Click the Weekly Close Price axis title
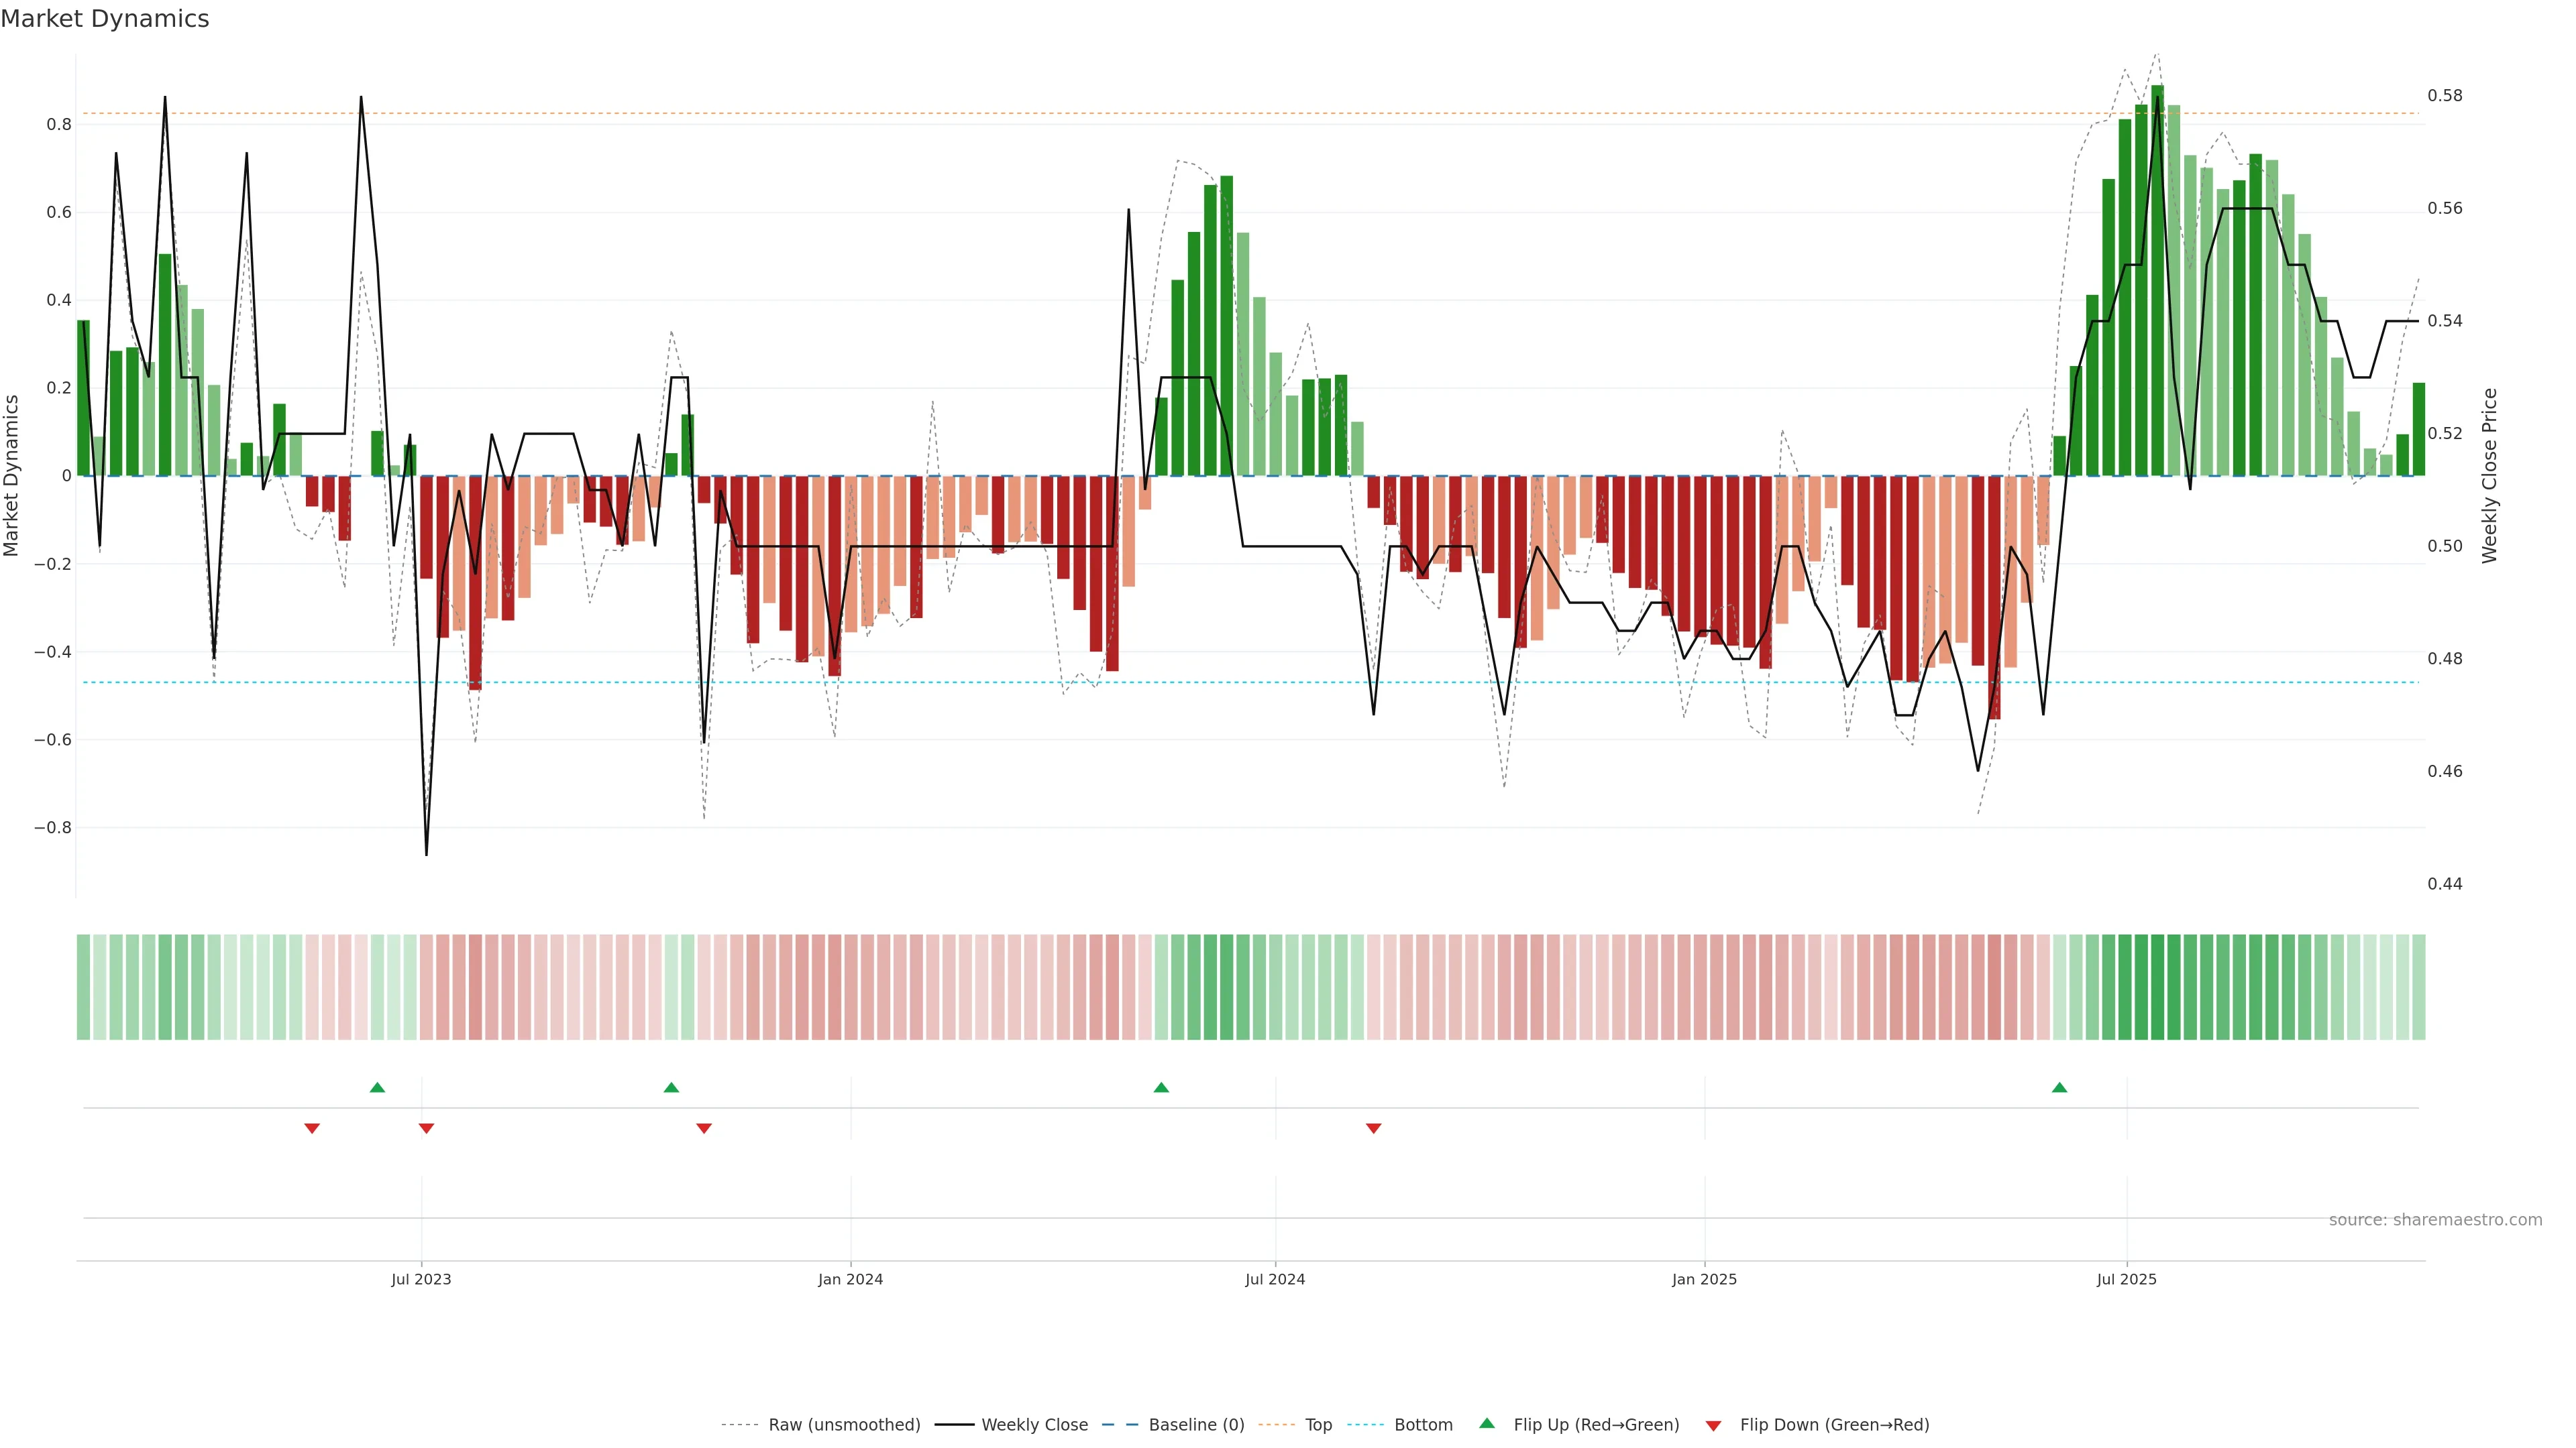 [2489, 476]
